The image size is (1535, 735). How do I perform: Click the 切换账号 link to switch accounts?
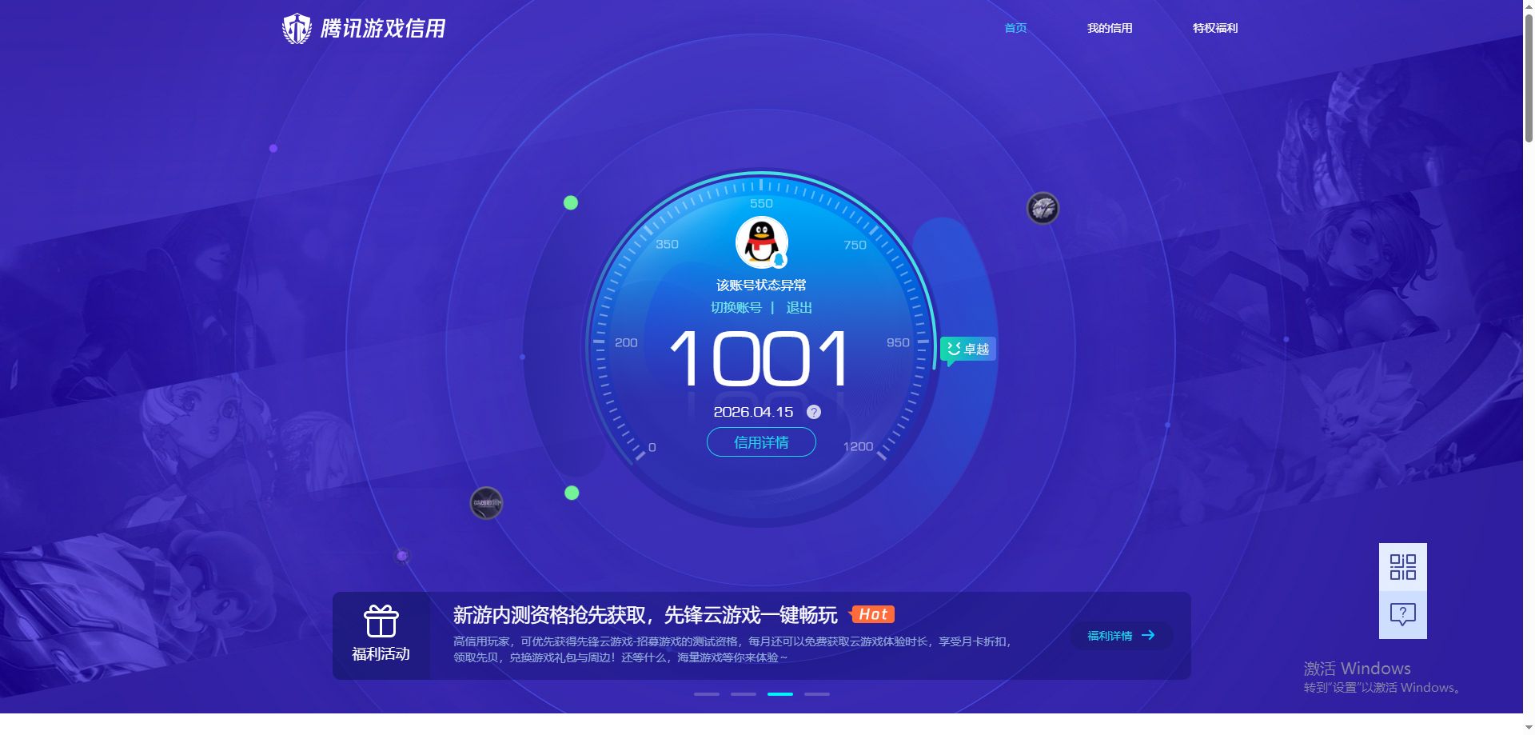tap(736, 307)
